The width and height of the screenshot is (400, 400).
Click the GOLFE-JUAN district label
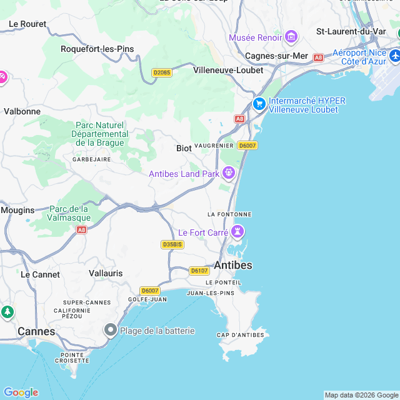147,299
